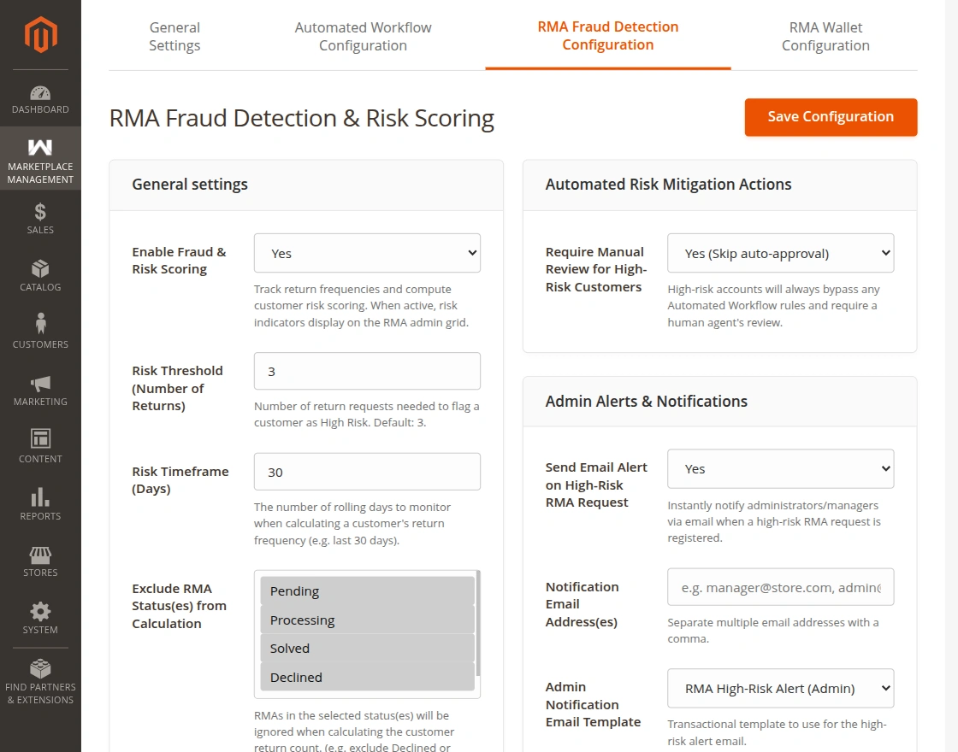The image size is (958, 752).
Task: Open Enable Fraud & Risk Scoring dropdown
Action: (367, 253)
